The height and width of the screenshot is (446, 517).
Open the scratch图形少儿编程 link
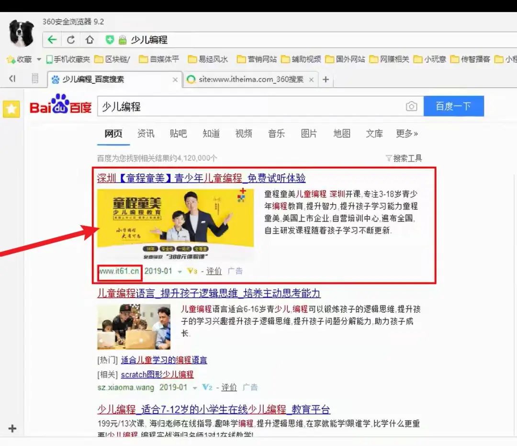(157, 375)
